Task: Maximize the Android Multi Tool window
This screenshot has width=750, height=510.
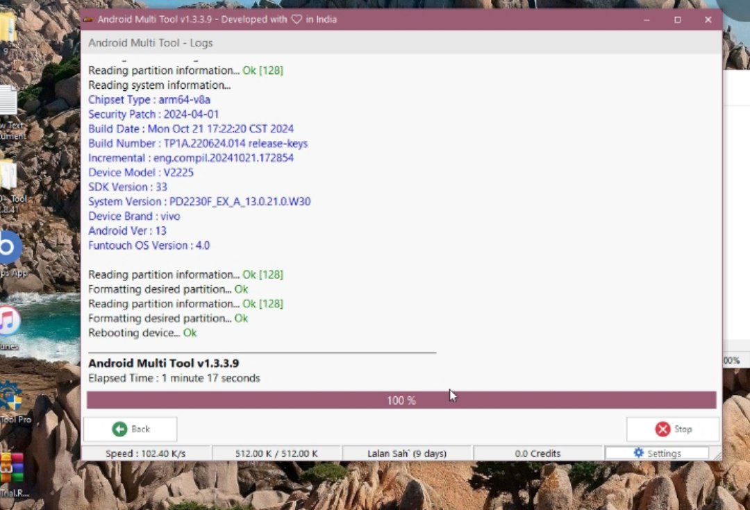Action: coord(678,19)
